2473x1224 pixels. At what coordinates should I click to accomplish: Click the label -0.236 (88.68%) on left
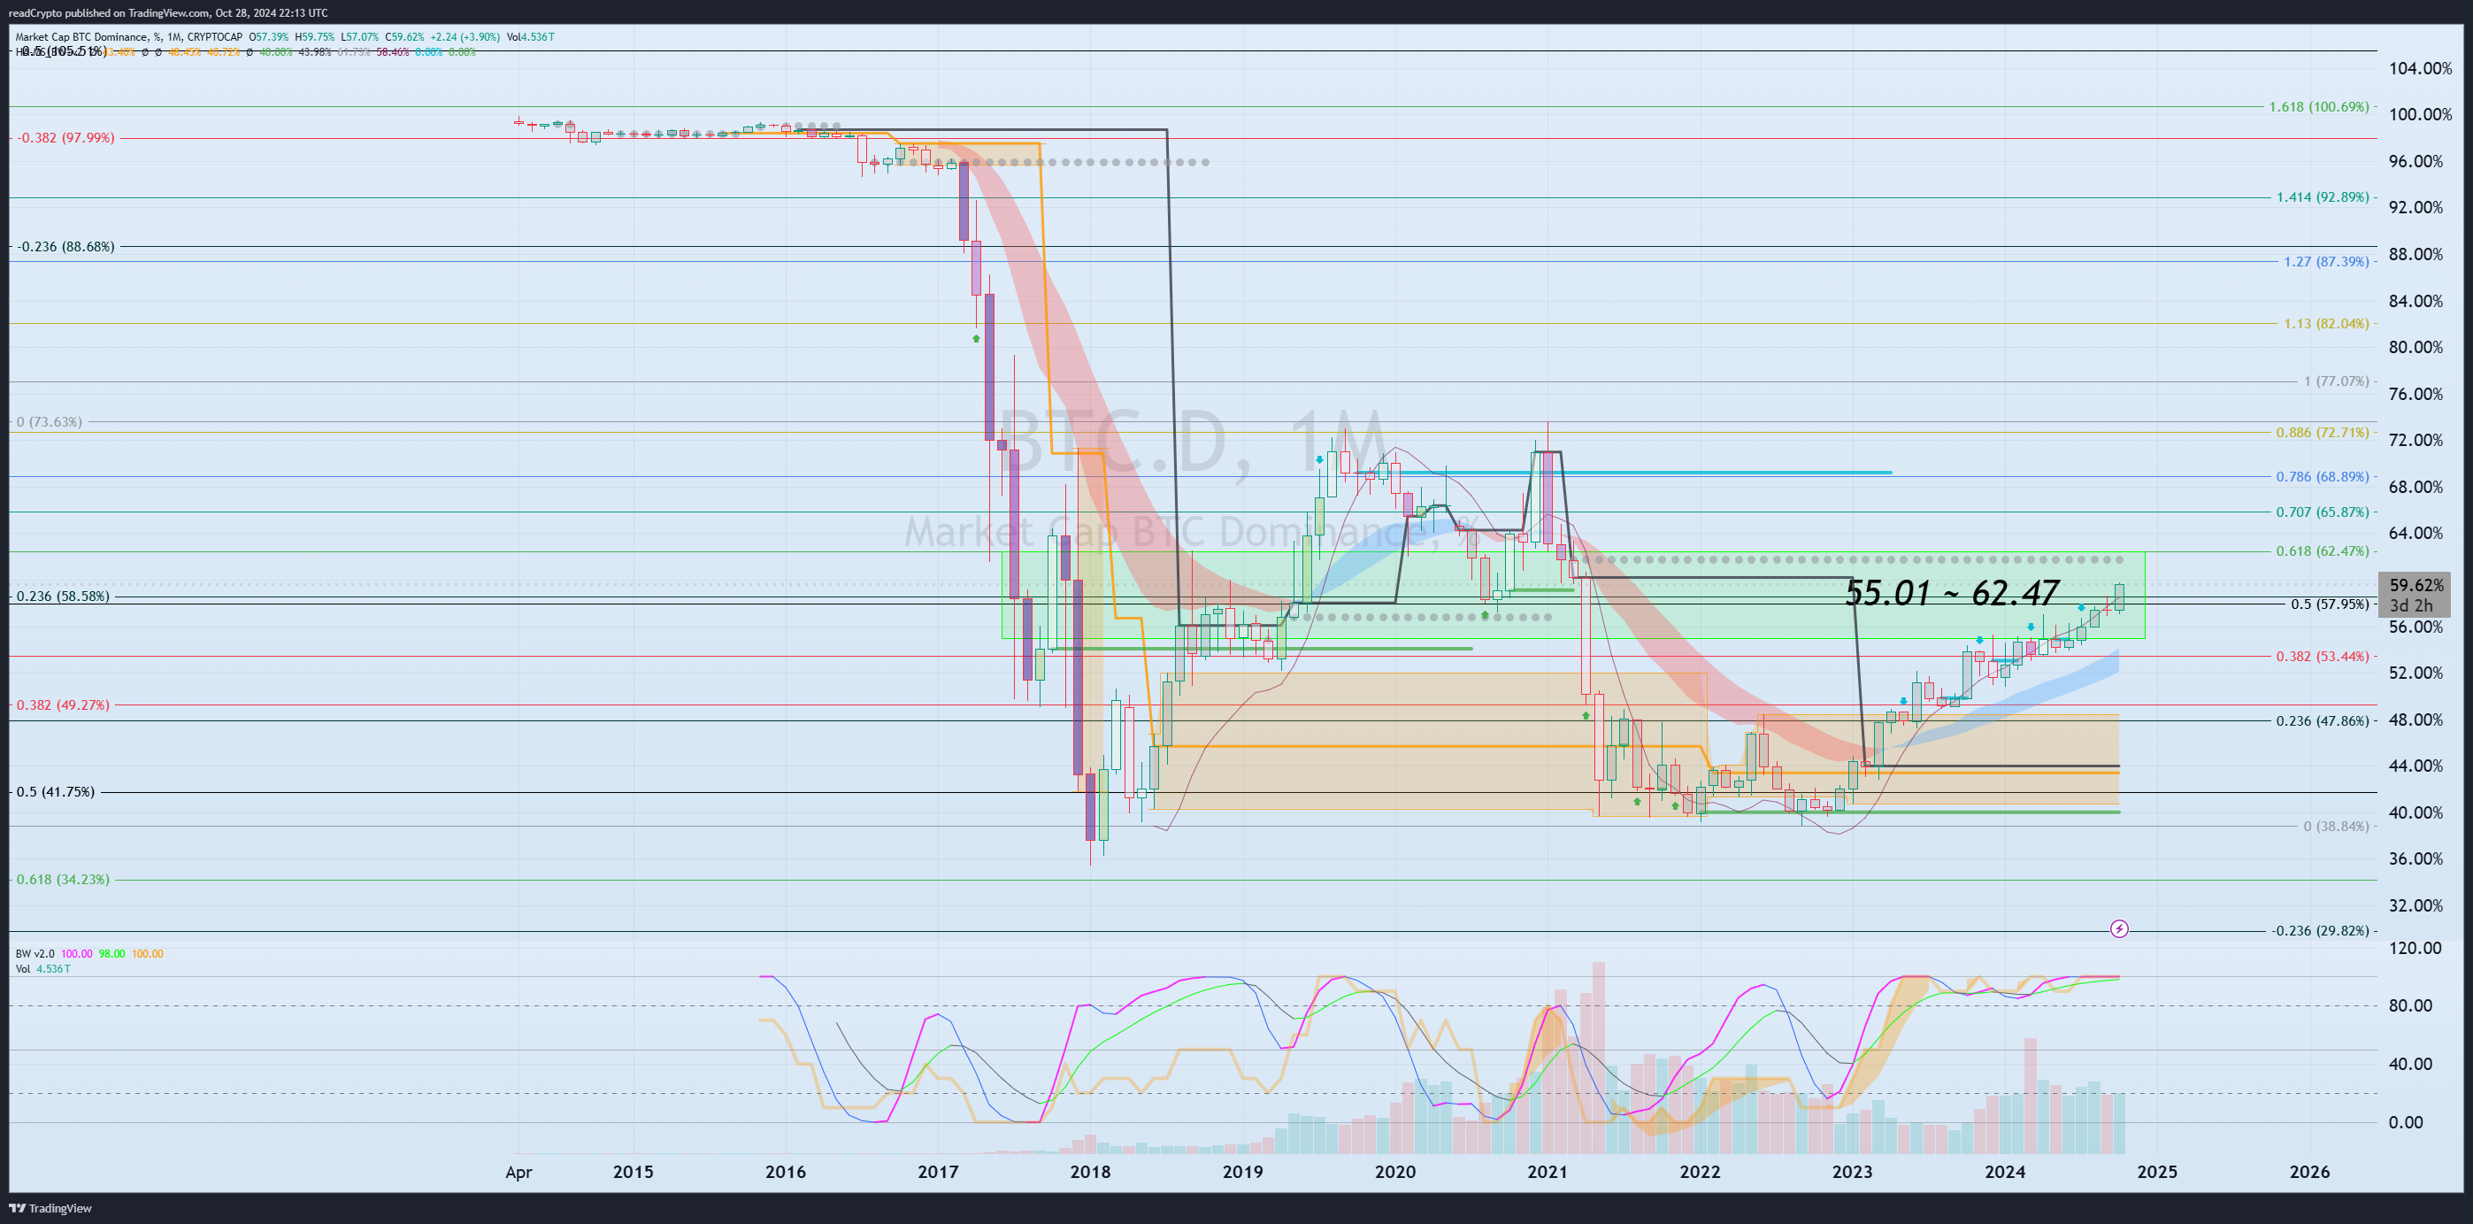coord(65,247)
